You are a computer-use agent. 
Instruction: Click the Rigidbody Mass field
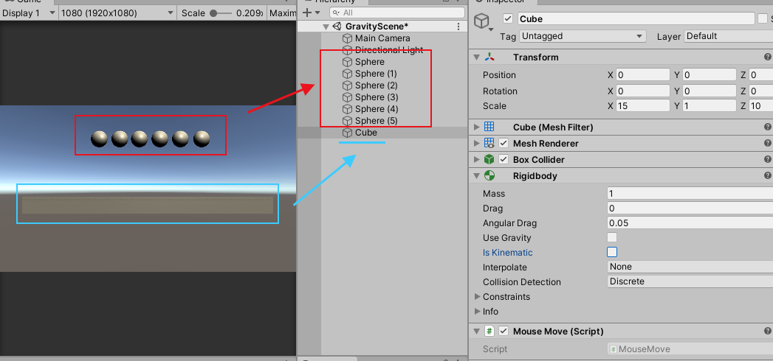click(x=690, y=193)
